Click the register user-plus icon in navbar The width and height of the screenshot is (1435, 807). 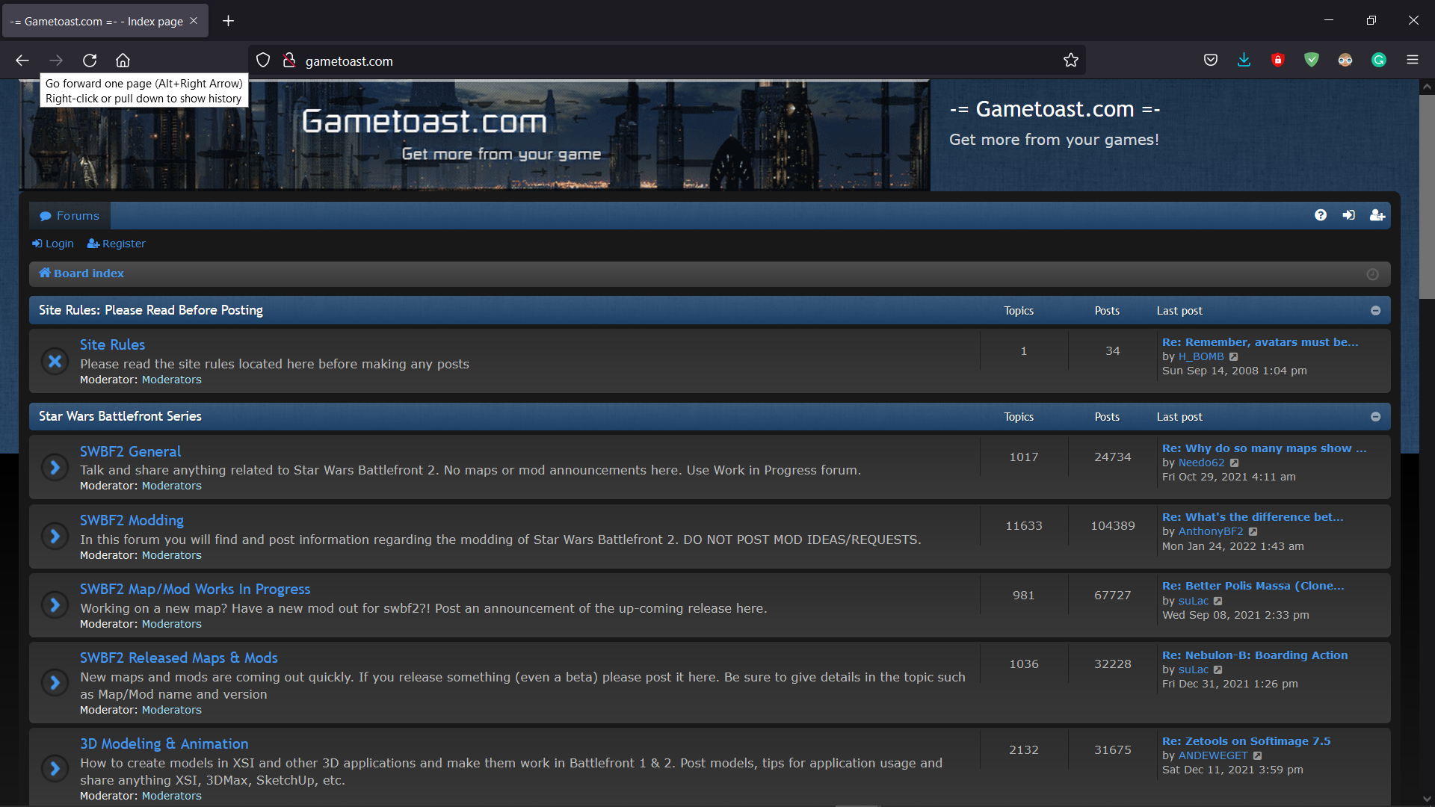[1377, 215]
